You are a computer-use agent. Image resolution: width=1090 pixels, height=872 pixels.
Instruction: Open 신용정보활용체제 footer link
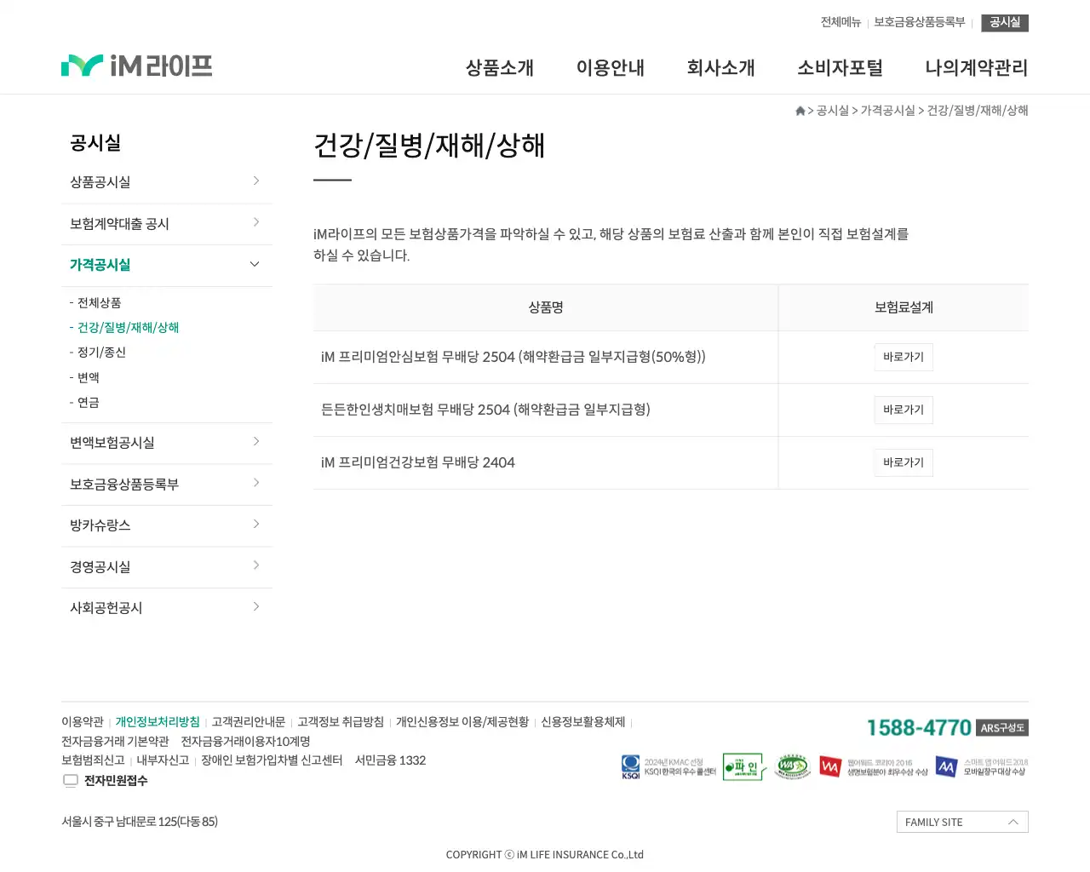pos(583,722)
